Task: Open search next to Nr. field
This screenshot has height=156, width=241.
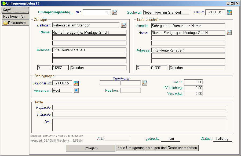Action: pos(115,12)
